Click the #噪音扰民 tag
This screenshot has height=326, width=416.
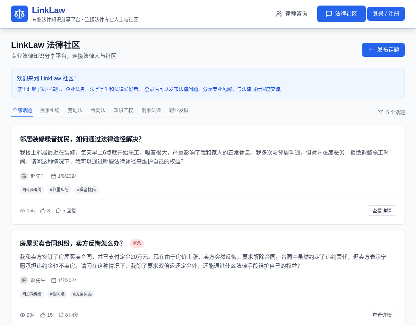tap(86, 190)
